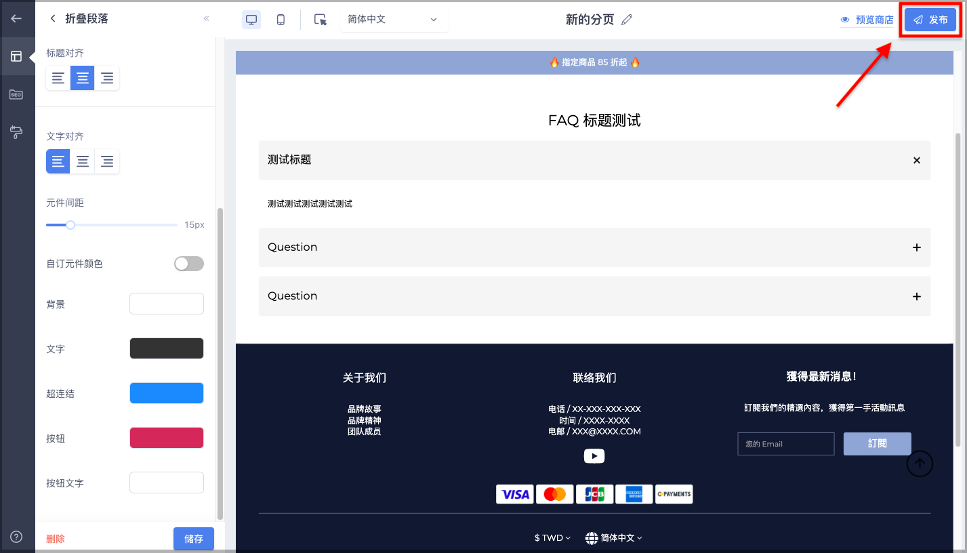967x553 pixels.
Task: Set 标题对齐 to right align
Action: point(107,79)
